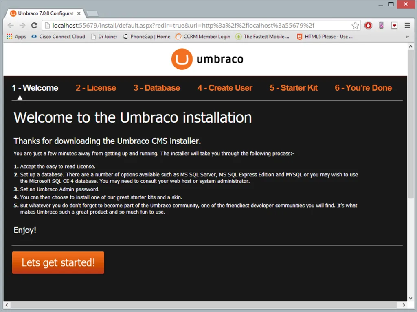Open the Apps bookmarks shortcut
Image resolution: width=417 pixels, height=312 pixels.
pos(16,37)
